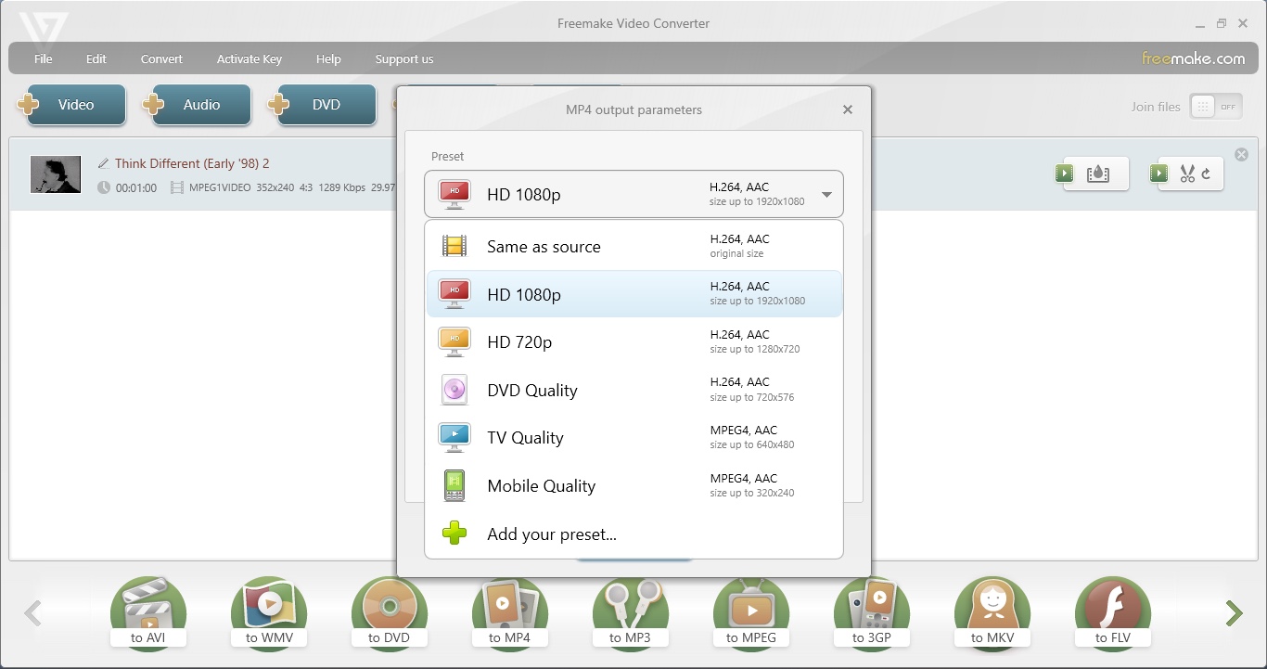Open the scissors cut-video editor
Screen dimensions: 1267x669
(x=1190, y=174)
